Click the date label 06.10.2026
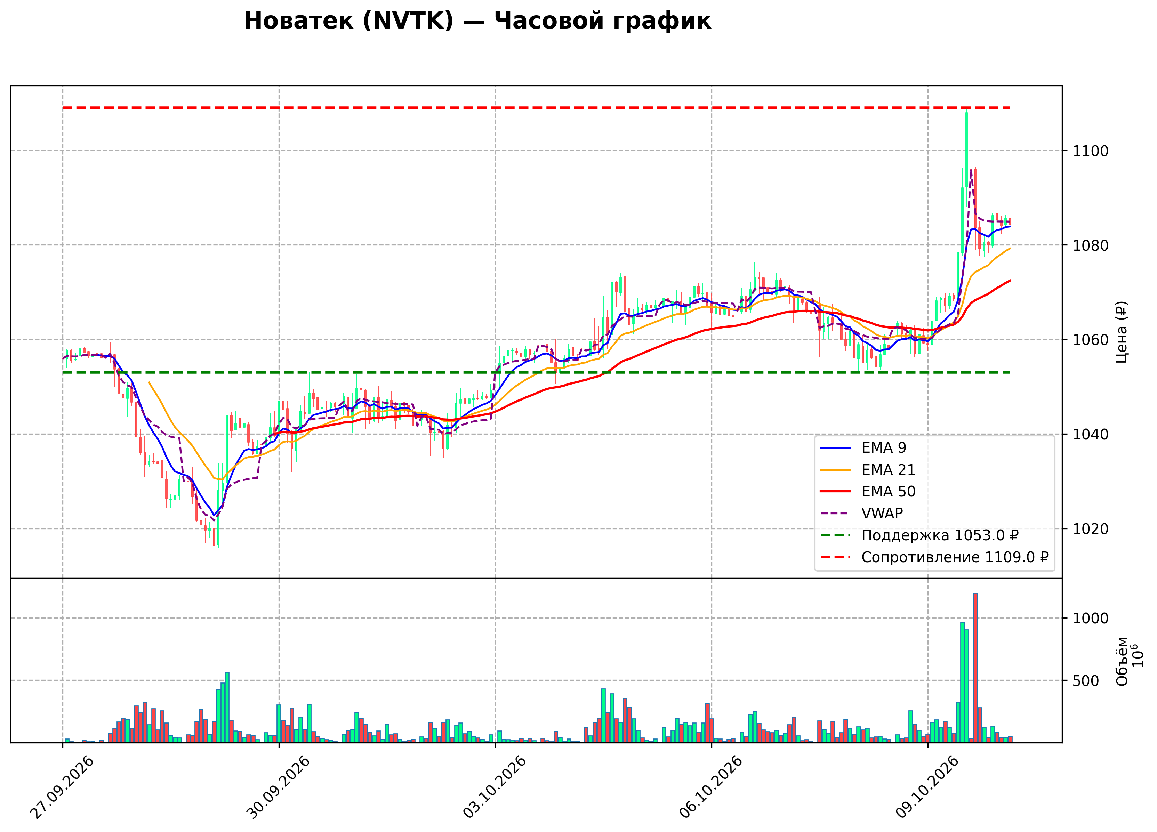 point(710,787)
